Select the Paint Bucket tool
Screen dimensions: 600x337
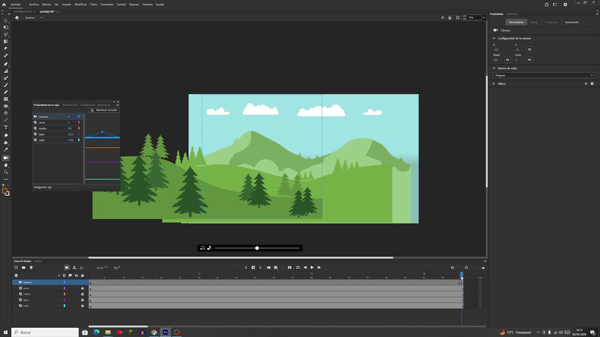[6, 142]
